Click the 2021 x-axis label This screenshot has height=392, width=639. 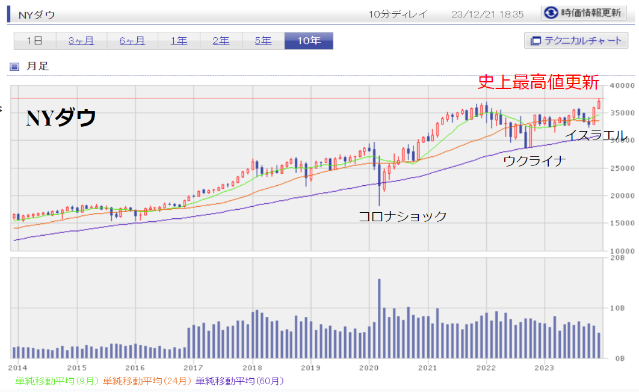click(x=427, y=368)
